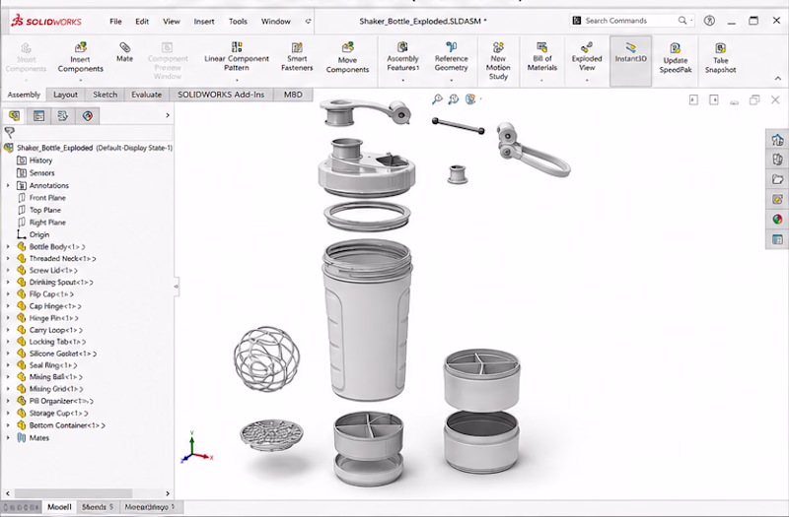Select the Mate tool

pos(125,52)
